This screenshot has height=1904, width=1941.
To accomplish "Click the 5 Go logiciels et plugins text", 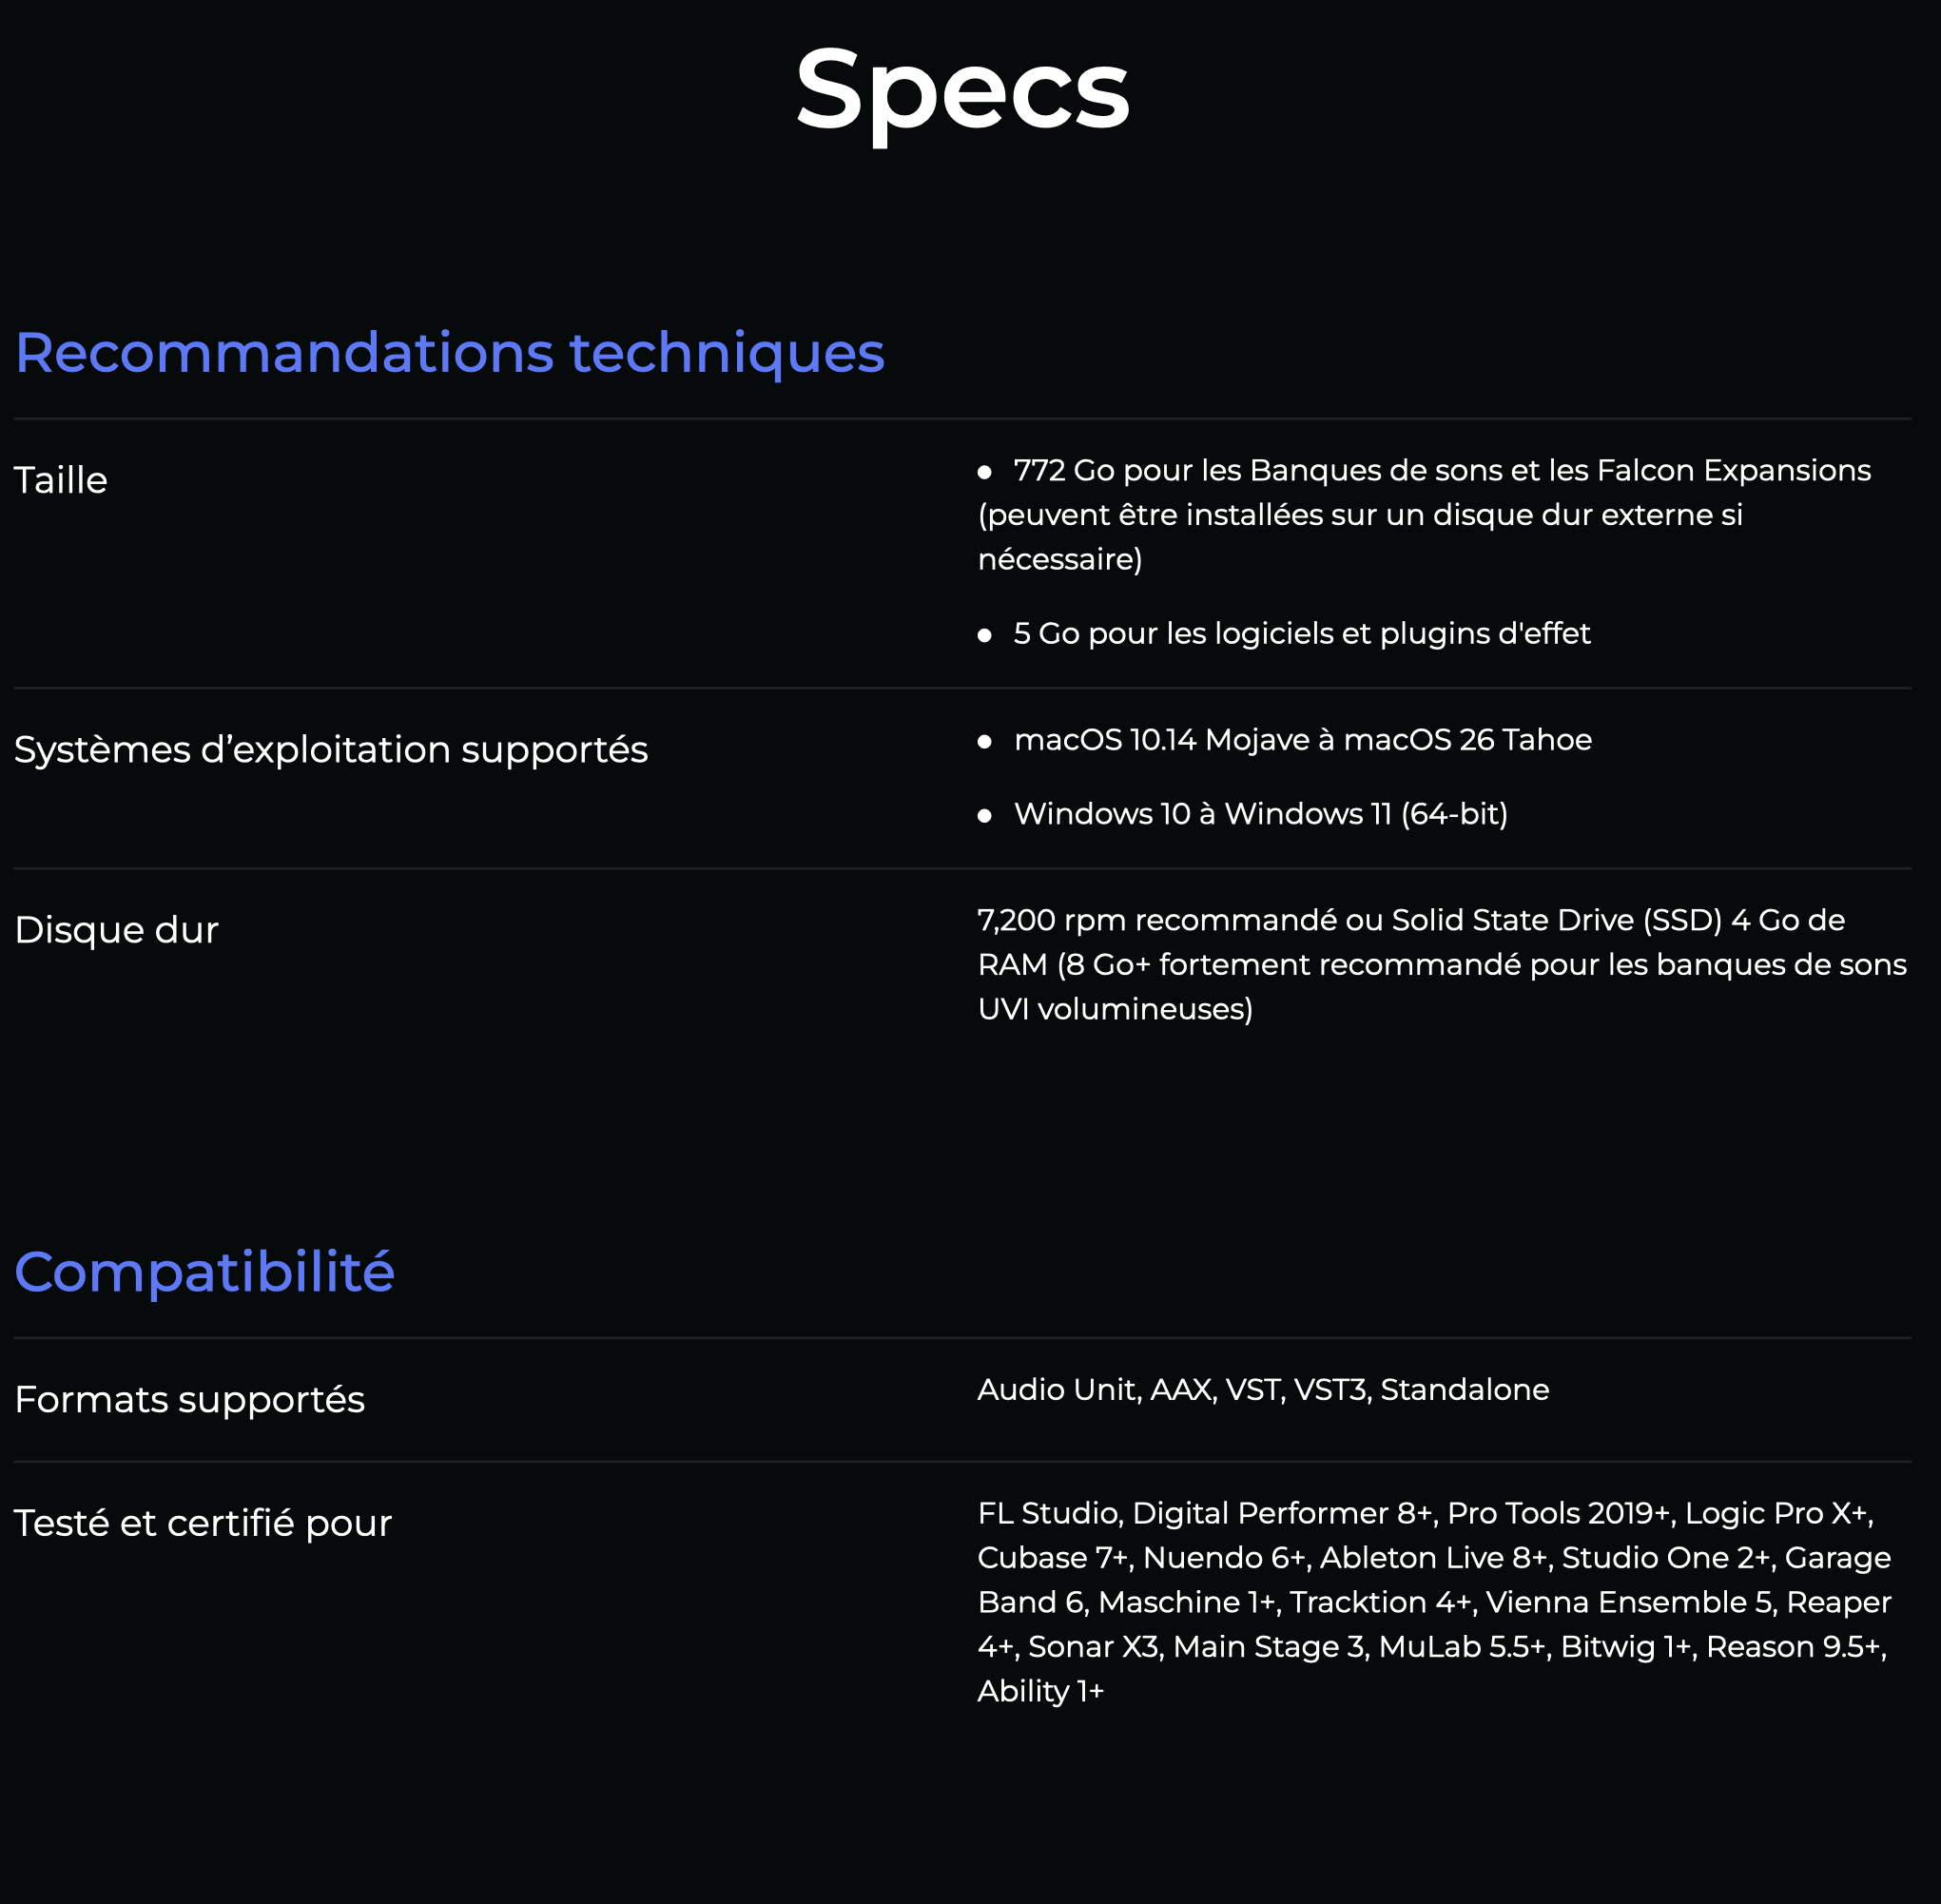I will click(x=1301, y=633).
